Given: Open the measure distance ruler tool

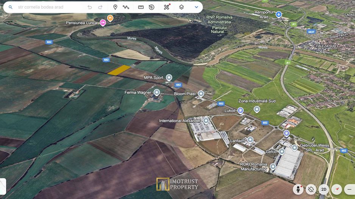Looking at the screenshot, I should 141,7.
